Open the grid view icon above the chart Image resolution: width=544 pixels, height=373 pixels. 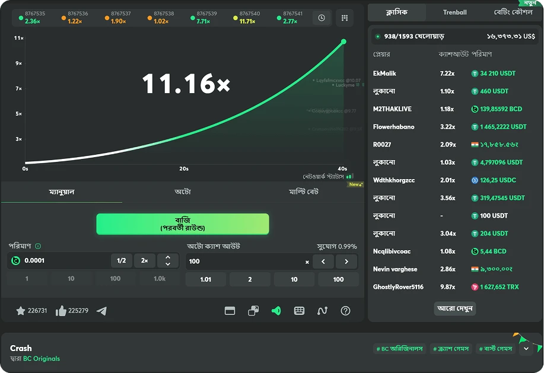point(344,18)
